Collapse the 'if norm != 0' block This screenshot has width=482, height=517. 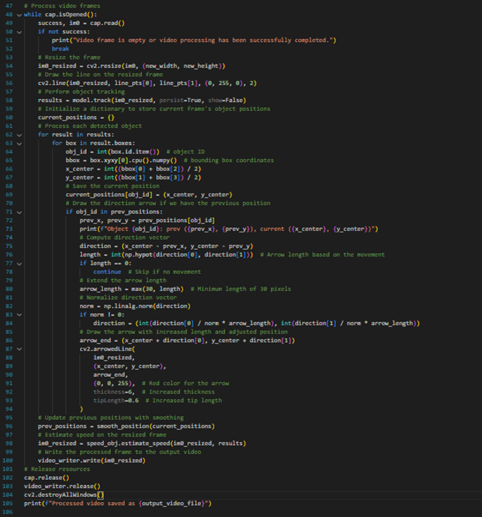(x=19, y=315)
